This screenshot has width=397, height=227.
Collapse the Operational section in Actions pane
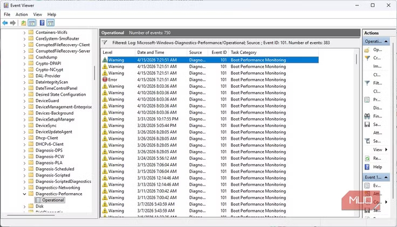pyautogui.click(x=386, y=41)
